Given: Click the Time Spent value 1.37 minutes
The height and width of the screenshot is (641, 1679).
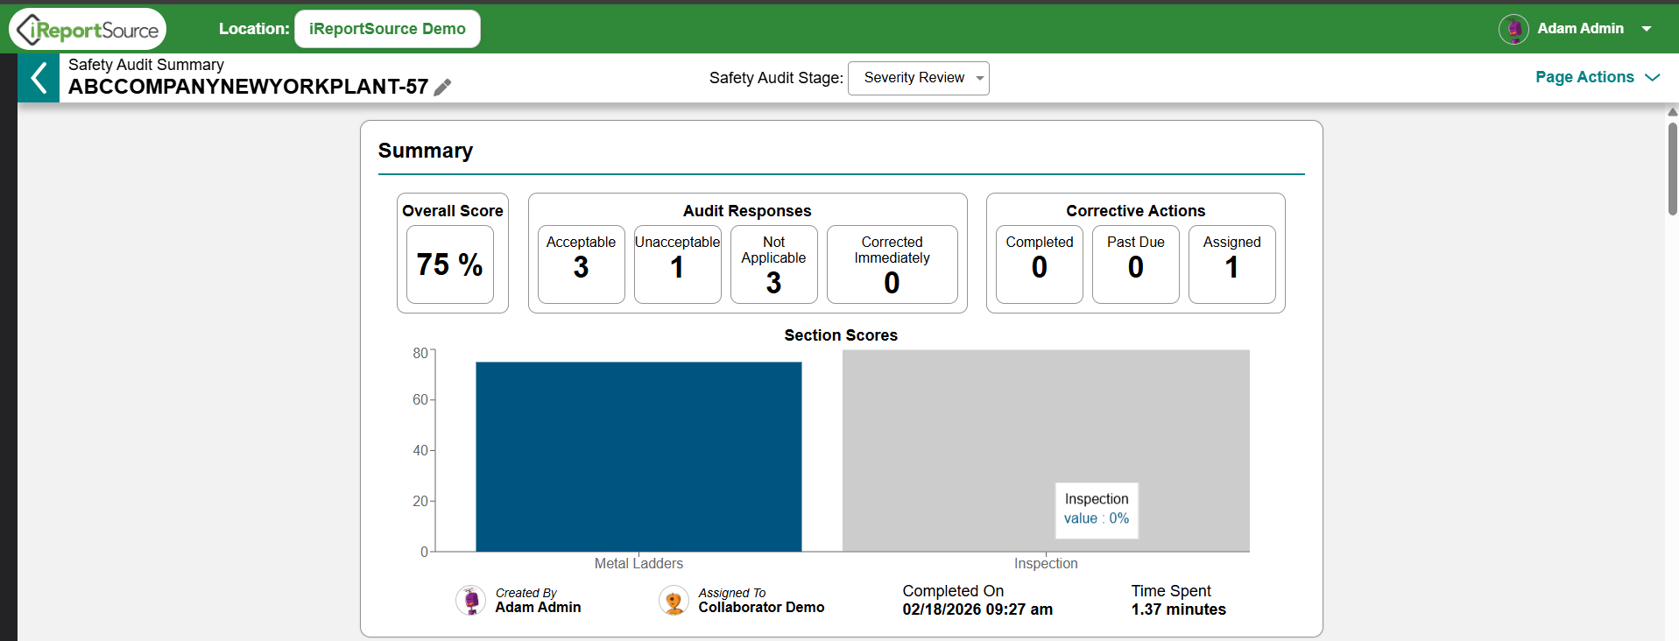Looking at the screenshot, I should [x=1178, y=609].
